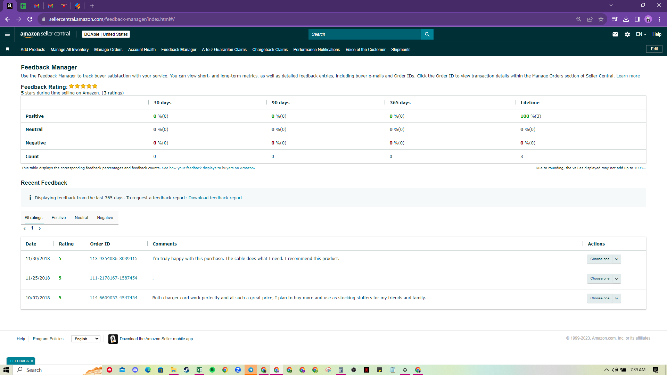Open Account Health in the nav bar
667x375 pixels.
click(142, 50)
